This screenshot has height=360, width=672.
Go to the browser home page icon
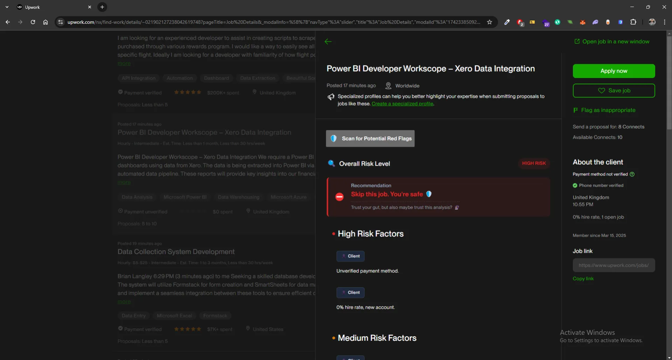tap(45, 22)
